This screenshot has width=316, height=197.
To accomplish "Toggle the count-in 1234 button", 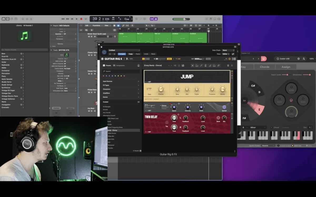I will click(x=152, y=19).
